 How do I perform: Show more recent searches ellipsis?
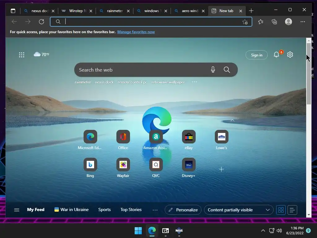(194, 82)
